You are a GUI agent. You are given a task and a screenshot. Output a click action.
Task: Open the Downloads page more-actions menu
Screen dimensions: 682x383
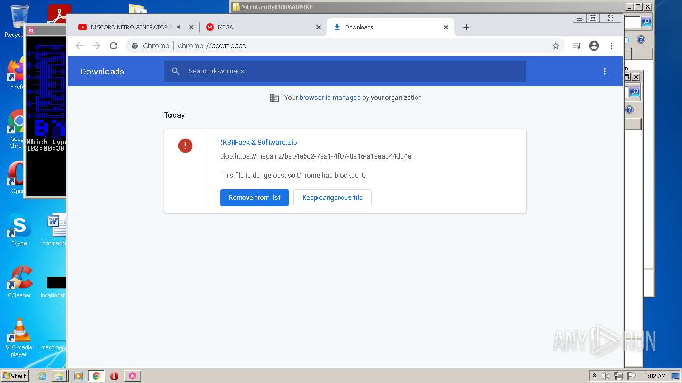point(604,71)
